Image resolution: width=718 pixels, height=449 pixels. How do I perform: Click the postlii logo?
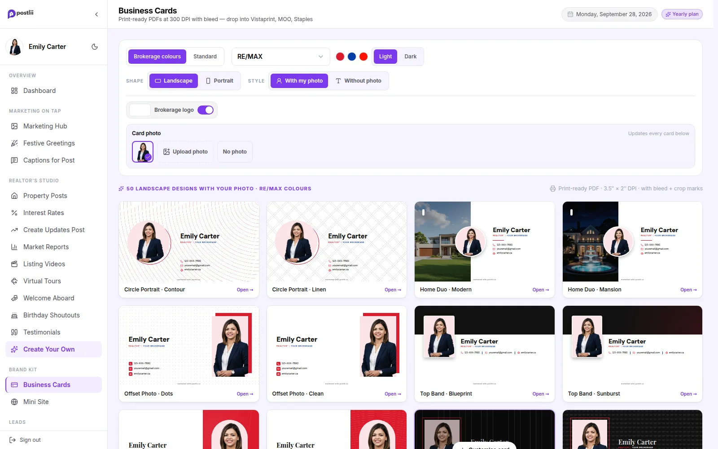[21, 14]
